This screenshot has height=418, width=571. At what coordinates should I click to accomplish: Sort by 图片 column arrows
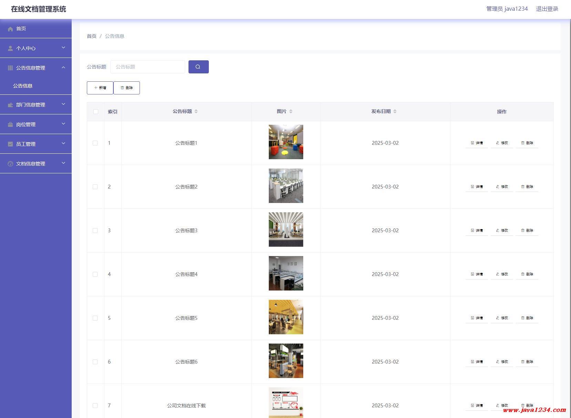[x=291, y=111]
